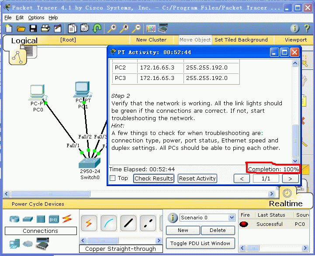This screenshot has width=315, height=256.
Task: Go to next activity page arrow
Action: (290, 178)
